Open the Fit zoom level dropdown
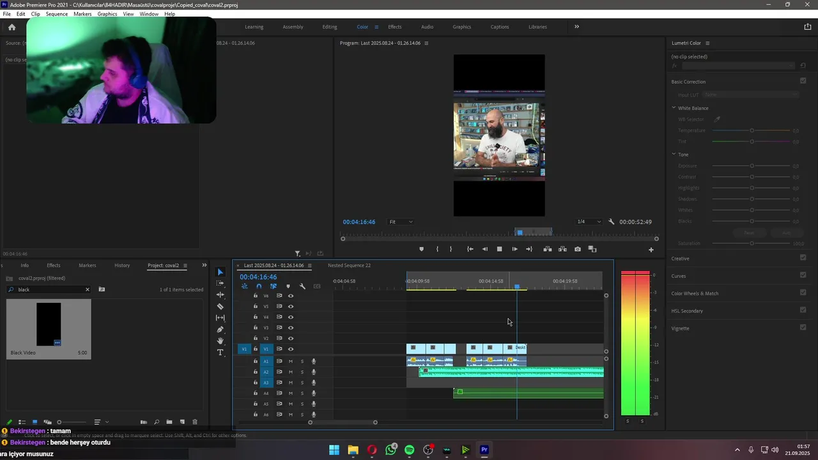Viewport: 818px width, 460px height. pyautogui.click(x=401, y=222)
